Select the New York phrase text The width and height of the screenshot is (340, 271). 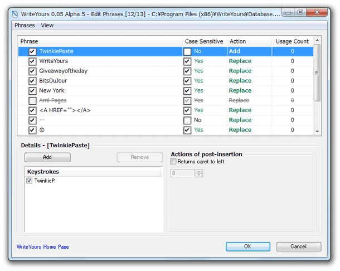point(52,90)
